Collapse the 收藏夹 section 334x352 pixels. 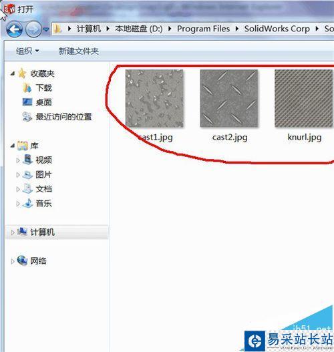(13, 73)
